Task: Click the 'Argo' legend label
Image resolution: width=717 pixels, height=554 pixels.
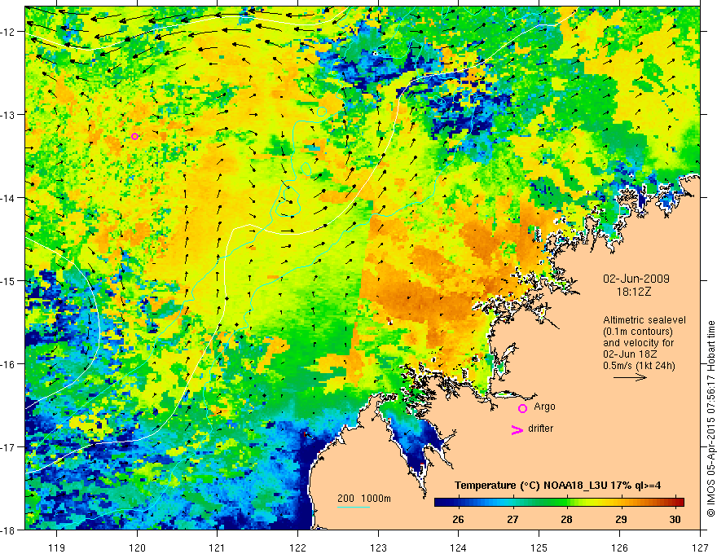Action: pyautogui.click(x=544, y=407)
